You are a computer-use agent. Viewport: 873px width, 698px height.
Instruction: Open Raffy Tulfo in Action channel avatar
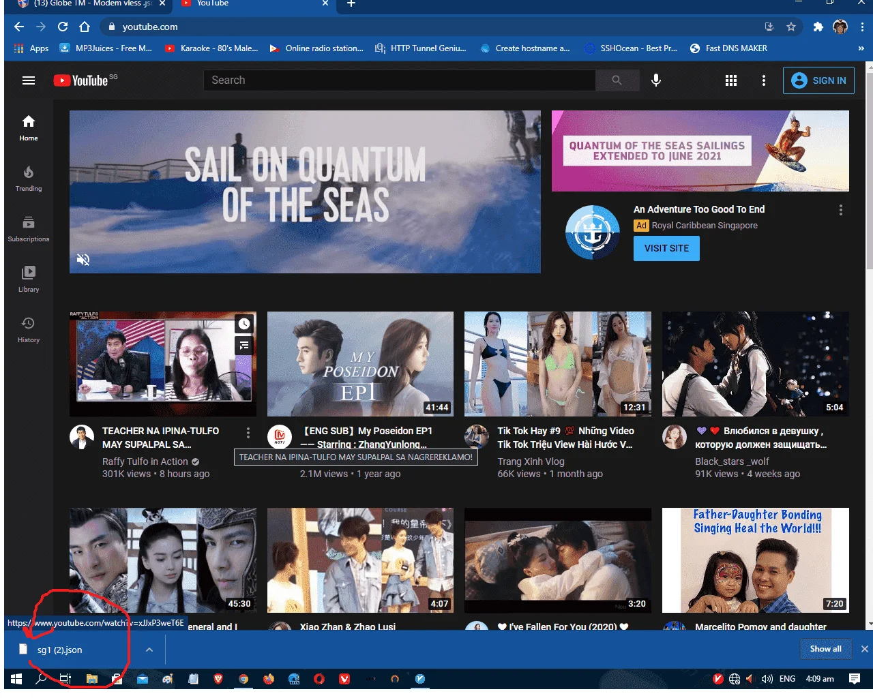click(82, 436)
